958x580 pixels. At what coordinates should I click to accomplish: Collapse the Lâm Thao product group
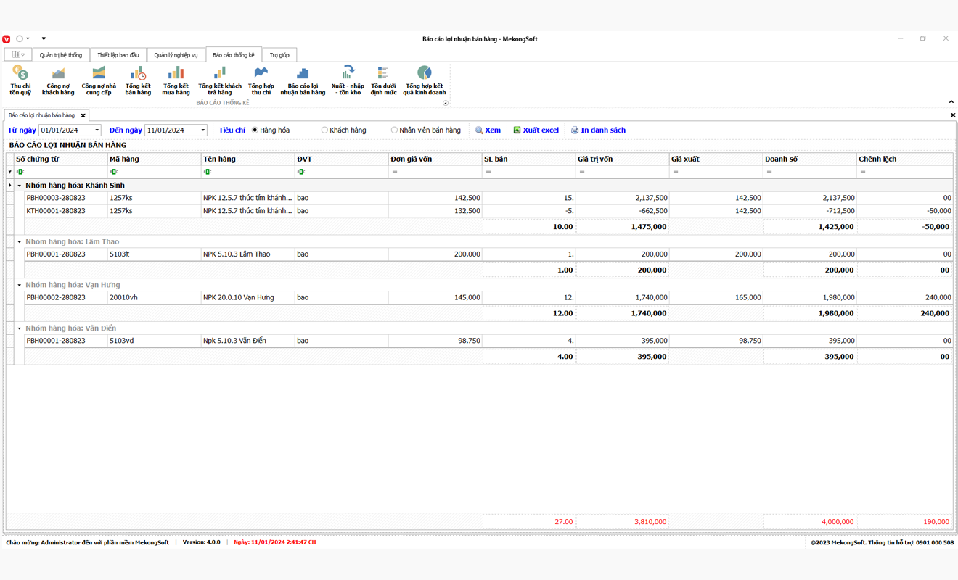point(20,242)
